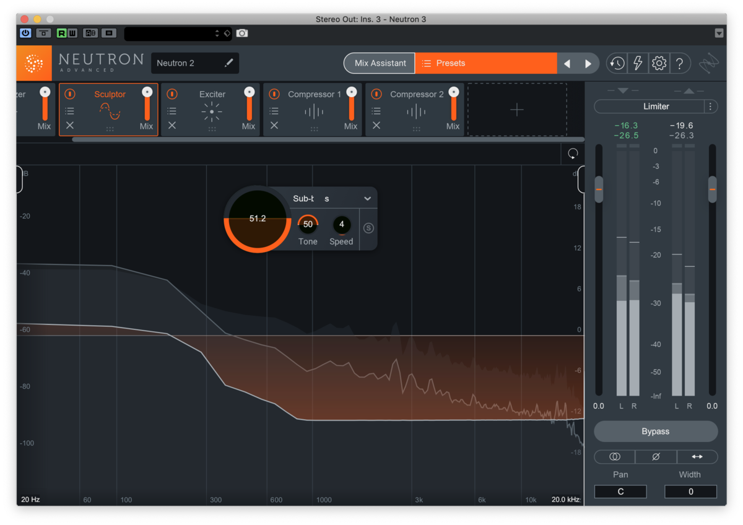This screenshot has width=743, height=525.
Task: Click the Tonal Balance squiggle icon at top right
Action: click(x=710, y=63)
